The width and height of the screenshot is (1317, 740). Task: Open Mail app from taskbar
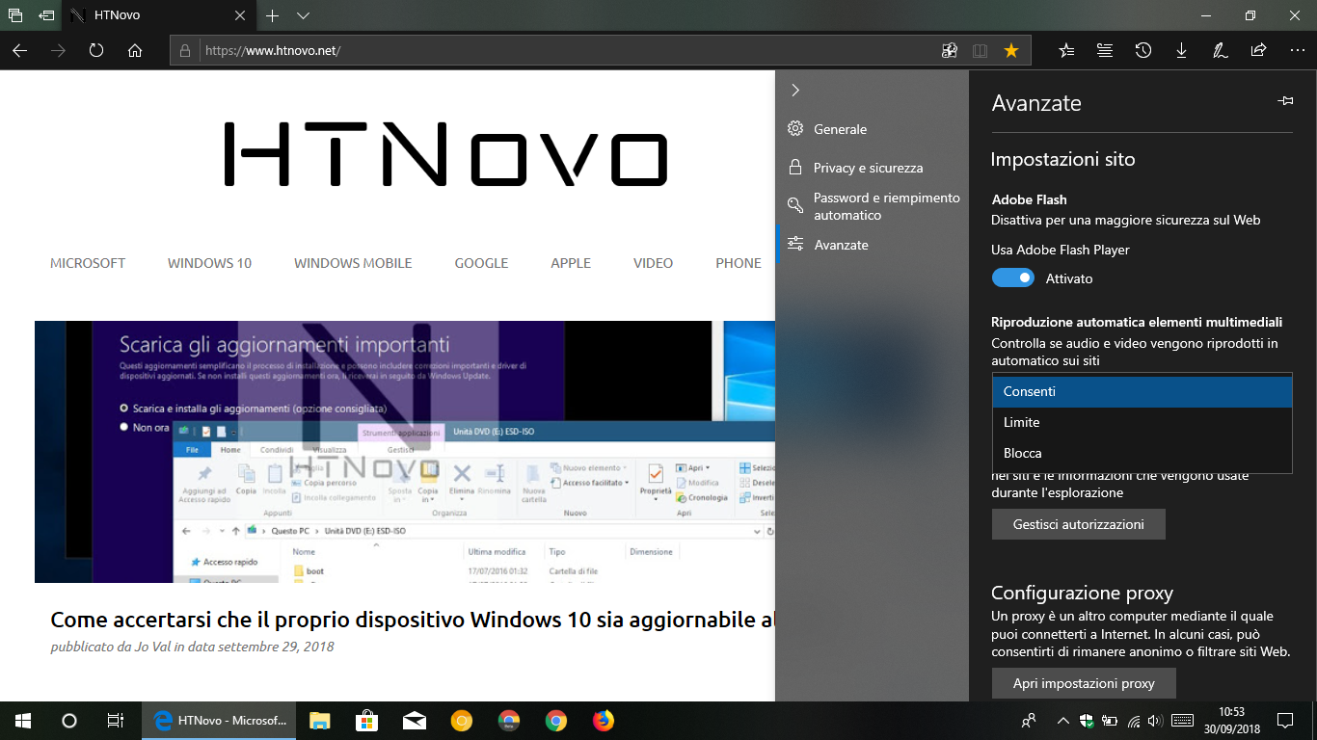pyautogui.click(x=414, y=720)
